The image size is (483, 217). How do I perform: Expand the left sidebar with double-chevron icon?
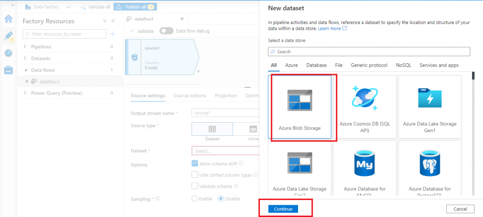pyautogui.click(x=12, y=5)
